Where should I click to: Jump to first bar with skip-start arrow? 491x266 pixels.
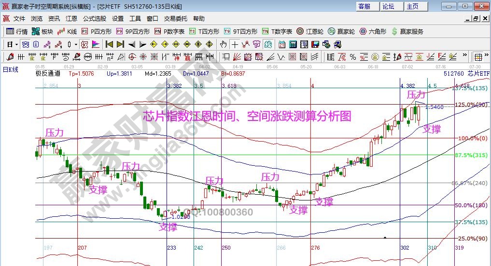point(110,44)
